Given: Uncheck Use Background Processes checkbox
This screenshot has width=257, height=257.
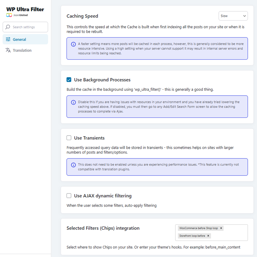Looking at the screenshot, I should pos(69,80).
